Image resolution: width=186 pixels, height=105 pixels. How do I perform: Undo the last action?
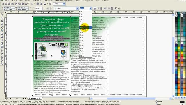tap(26, 4)
